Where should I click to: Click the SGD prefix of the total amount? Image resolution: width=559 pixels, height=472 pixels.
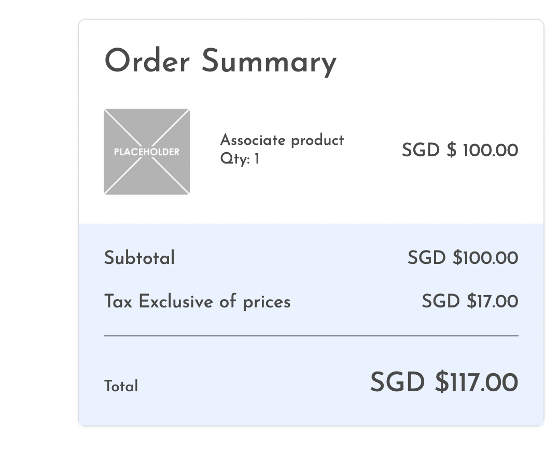click(x=397, y=383)
